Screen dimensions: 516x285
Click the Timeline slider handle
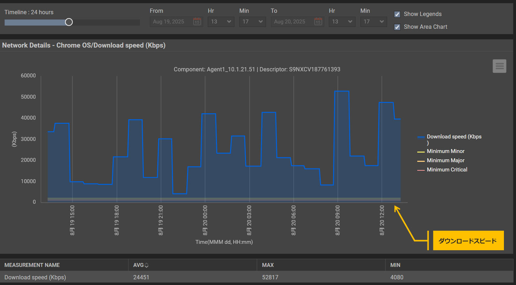pos(69,22)
